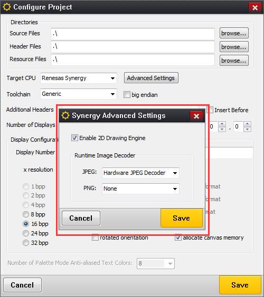Click the Header Files path field
Image resolution: width=264 pixels, height=297 pixels.
click(133, 46)
